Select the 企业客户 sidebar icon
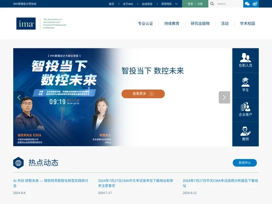Image resolution: width=272 pixels, height=204 pixels. [246, 110]
